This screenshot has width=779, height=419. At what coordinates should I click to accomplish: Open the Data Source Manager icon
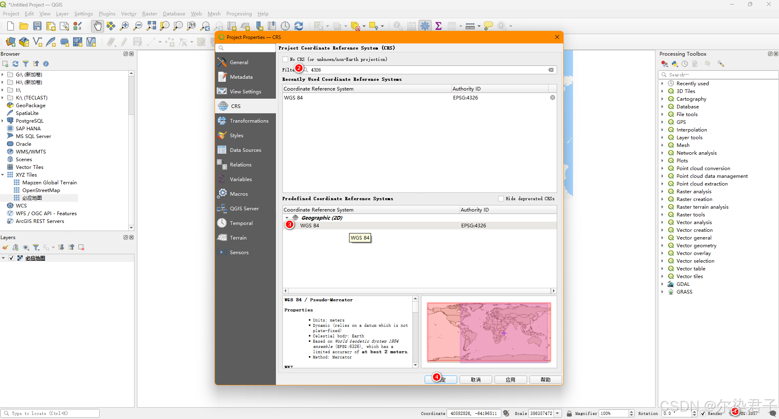point(11,42)
